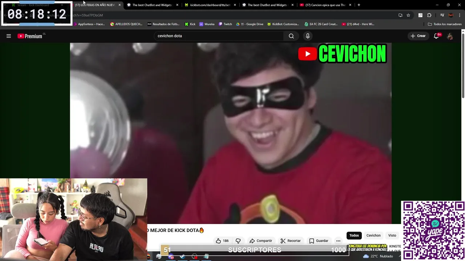Run search with the magnifier button
The width and height of the screenshot is (465, 261).
291,36
